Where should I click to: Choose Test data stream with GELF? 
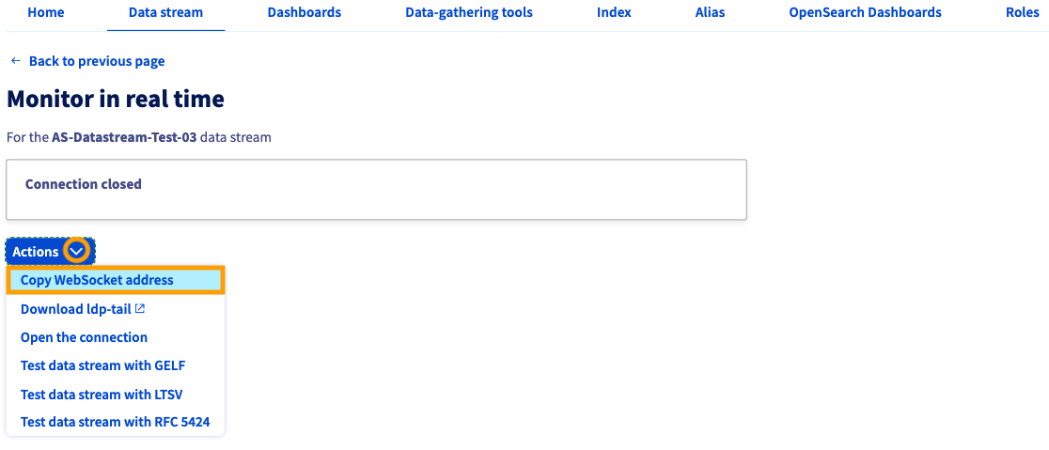[x=102, y=365]
